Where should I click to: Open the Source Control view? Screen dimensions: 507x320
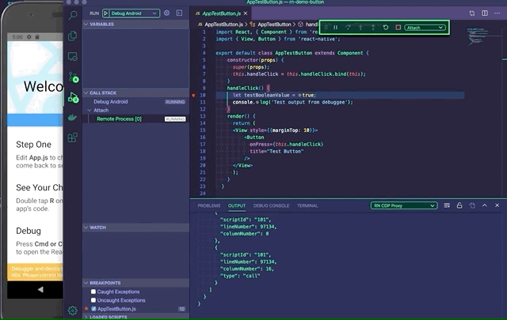point(73,77)
